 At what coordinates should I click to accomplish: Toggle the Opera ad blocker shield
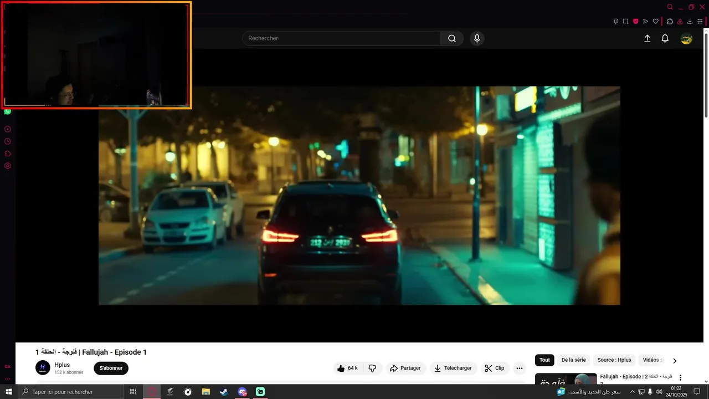635,22
